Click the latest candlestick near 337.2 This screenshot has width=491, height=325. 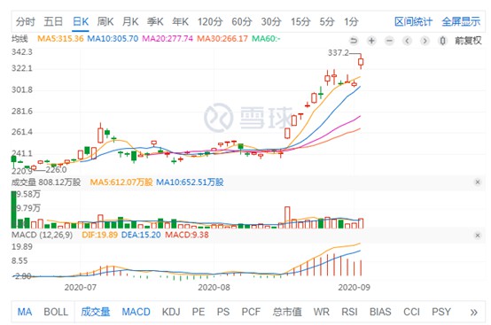coord(361,62)
